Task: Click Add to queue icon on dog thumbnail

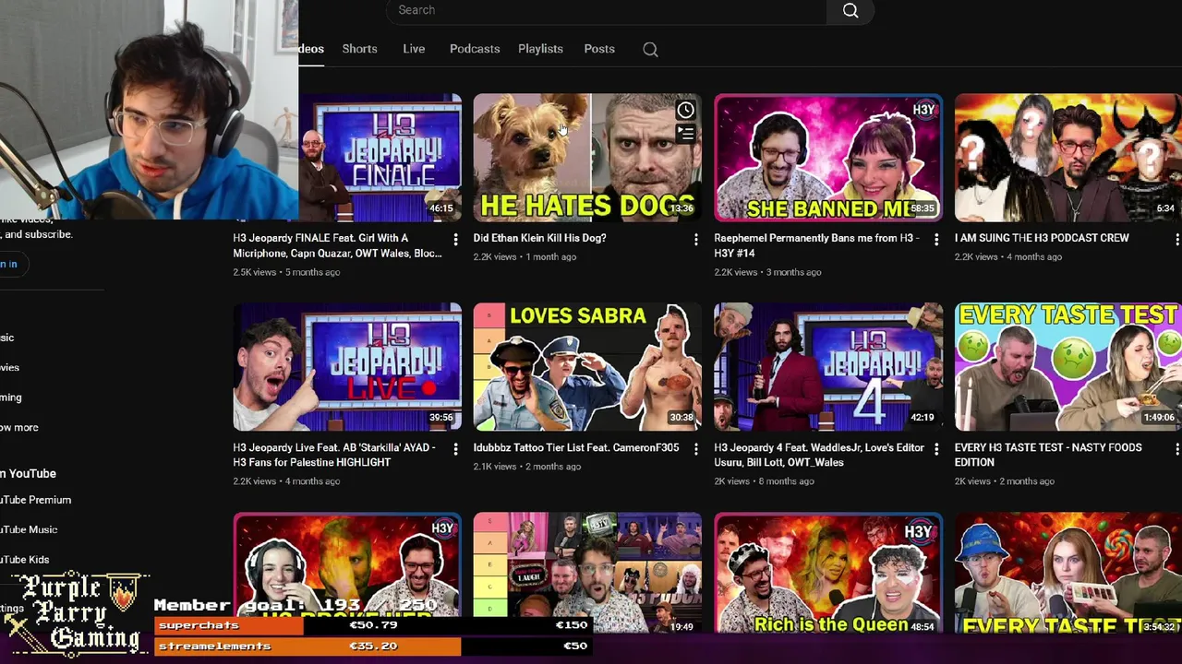Action: (x=685, y=134)
